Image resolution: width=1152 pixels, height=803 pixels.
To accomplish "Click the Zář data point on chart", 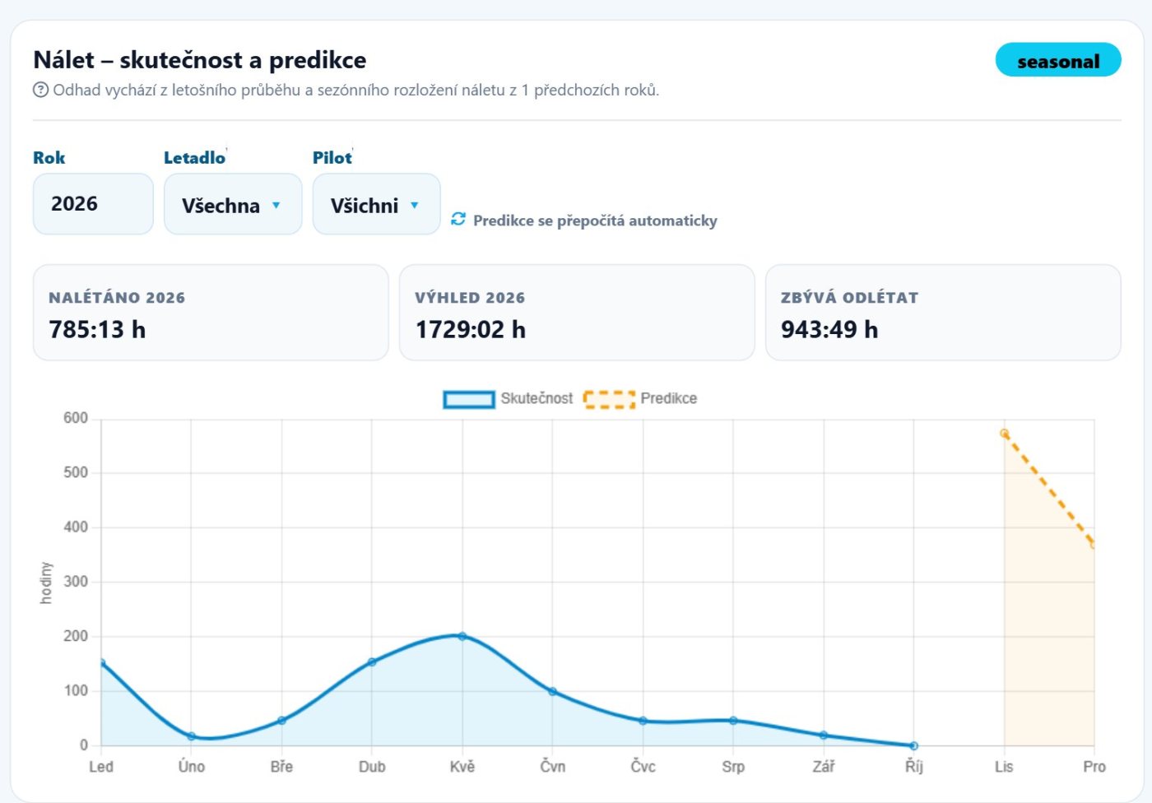I will (x=824, y=735).
